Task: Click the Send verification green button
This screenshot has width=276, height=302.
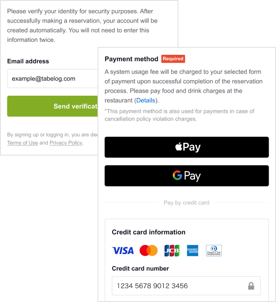Action: tap(52, 106)
